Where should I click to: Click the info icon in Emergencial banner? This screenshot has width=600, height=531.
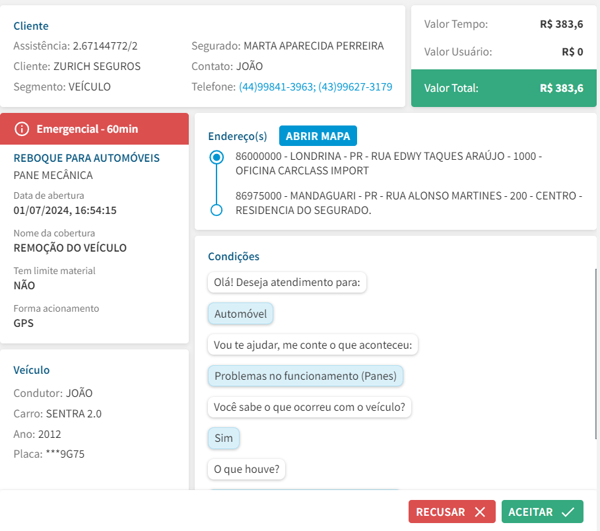coord(22,129)
